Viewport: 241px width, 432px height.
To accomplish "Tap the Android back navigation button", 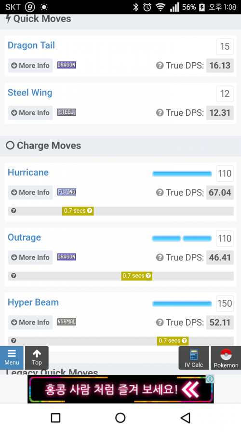I will click(186, 418).
